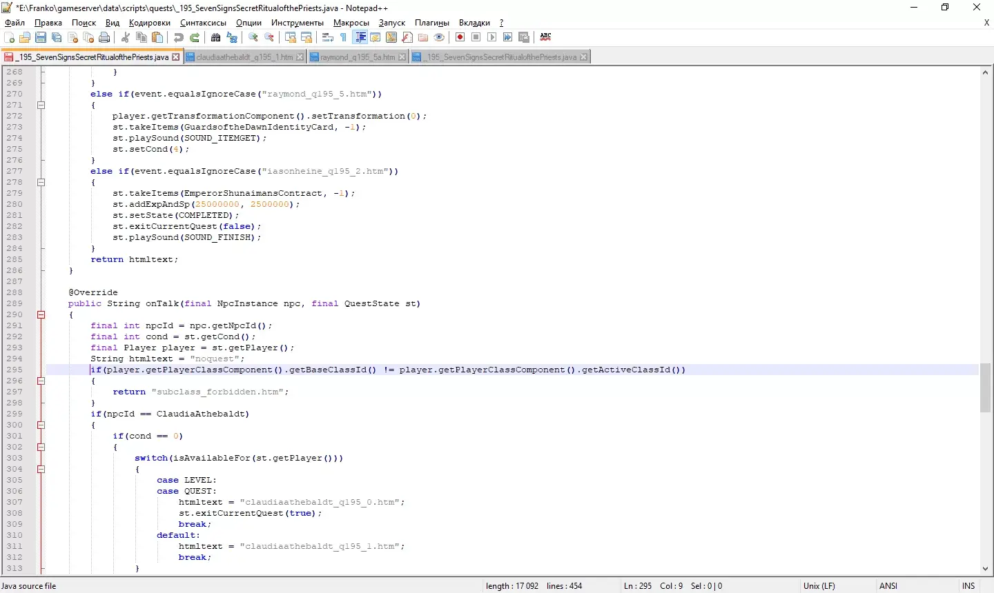This screenshot has width=994, height=593.
Task: Open Replace dialog from toolbar
Action: pos(232,37)
